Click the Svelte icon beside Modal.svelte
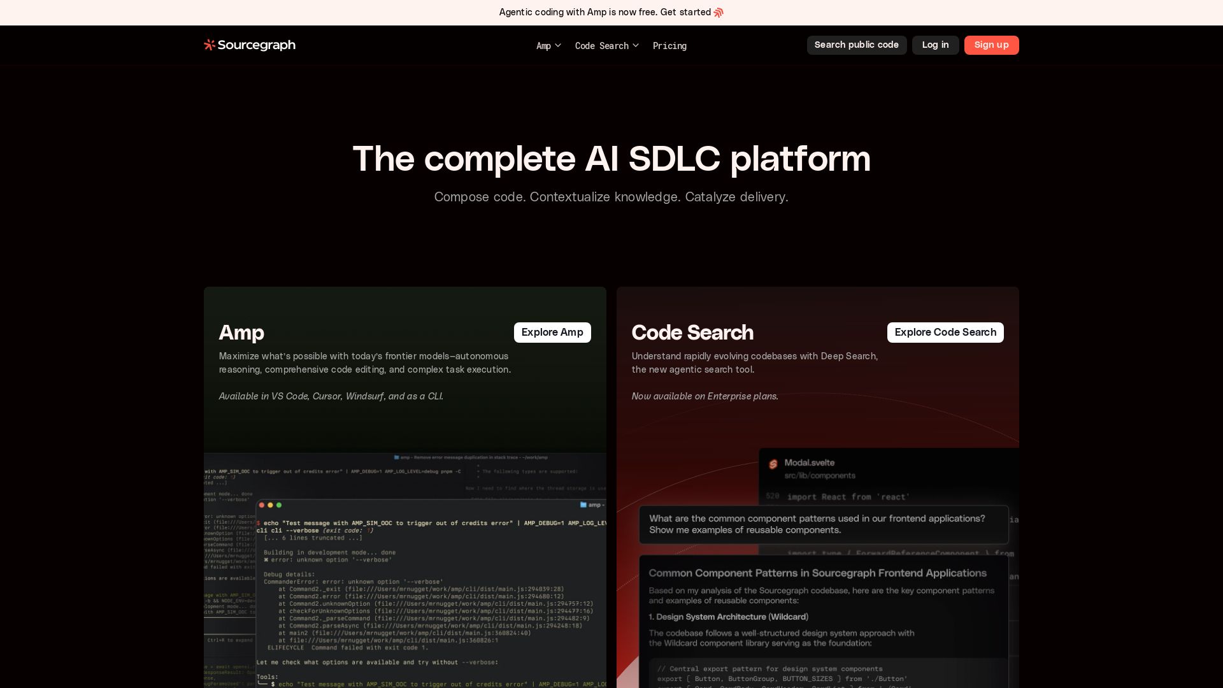Viewport: 1223px width, 688px height. tap(773, 464)
